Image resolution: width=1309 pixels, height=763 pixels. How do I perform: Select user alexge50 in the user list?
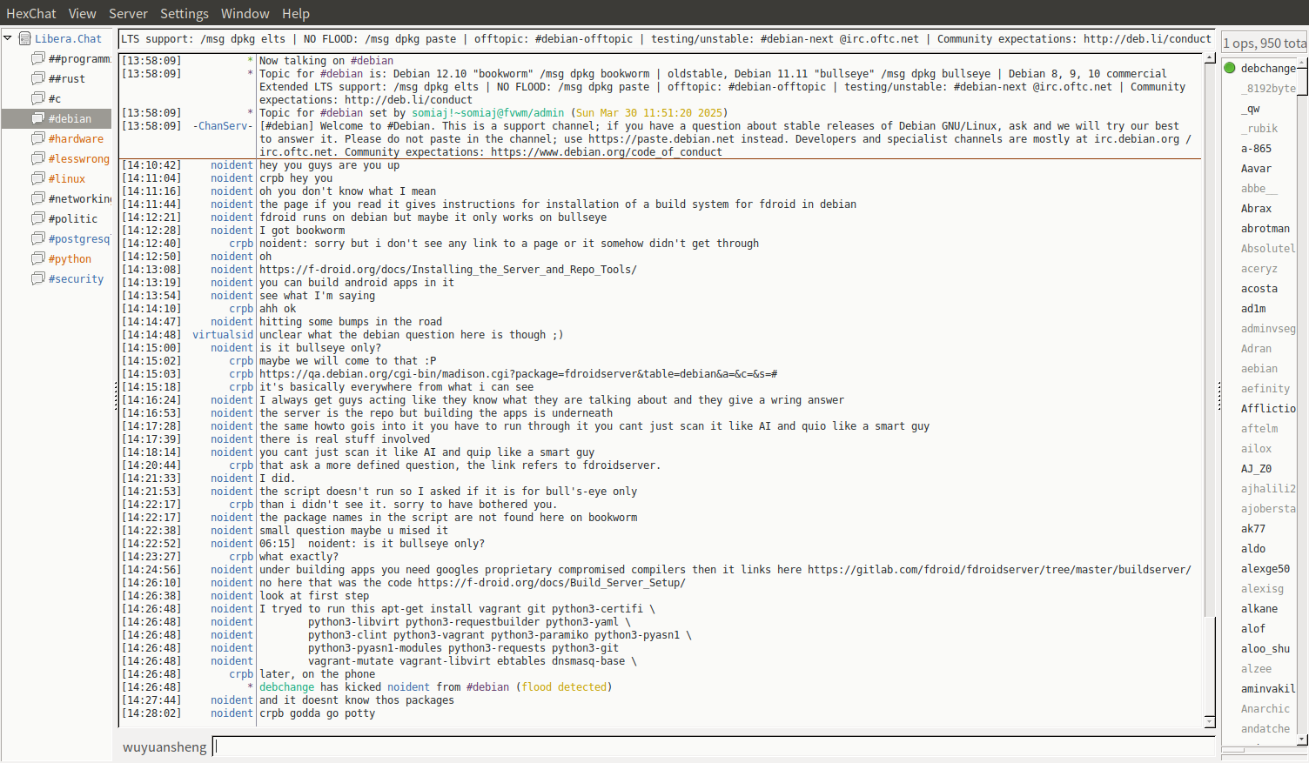(1265, 569)
